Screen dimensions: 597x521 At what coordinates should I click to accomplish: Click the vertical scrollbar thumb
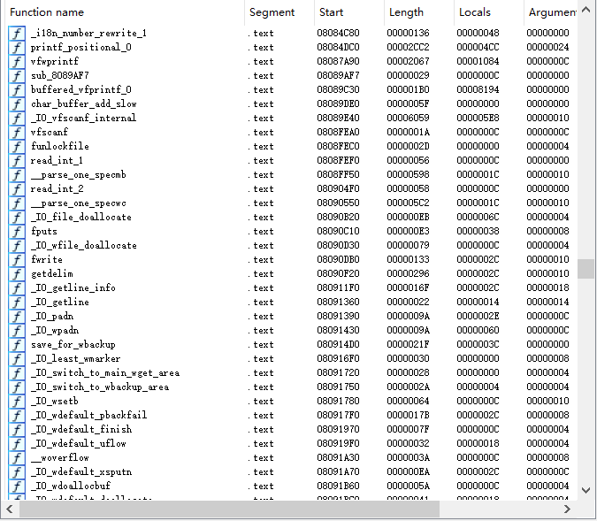(586, 268)
